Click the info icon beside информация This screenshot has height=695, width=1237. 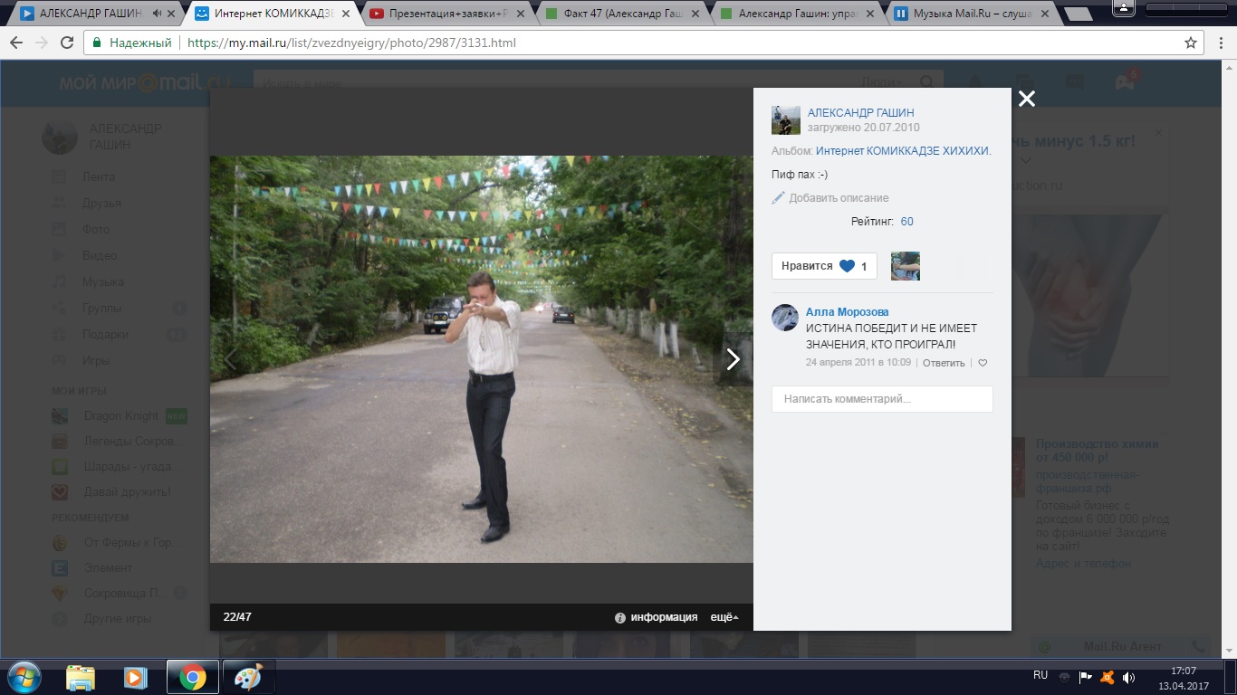[x=620, y=618]
